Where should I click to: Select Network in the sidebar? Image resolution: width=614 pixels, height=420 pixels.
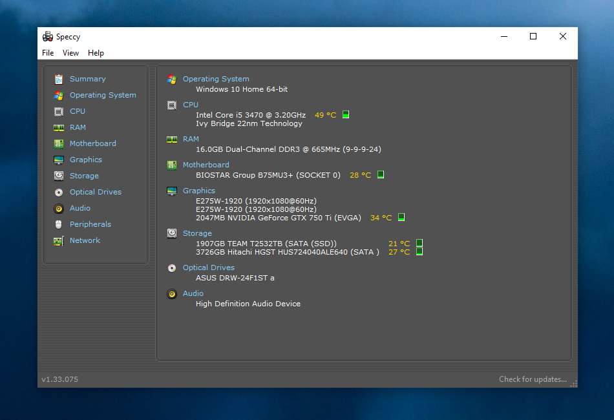coord(85,240)
